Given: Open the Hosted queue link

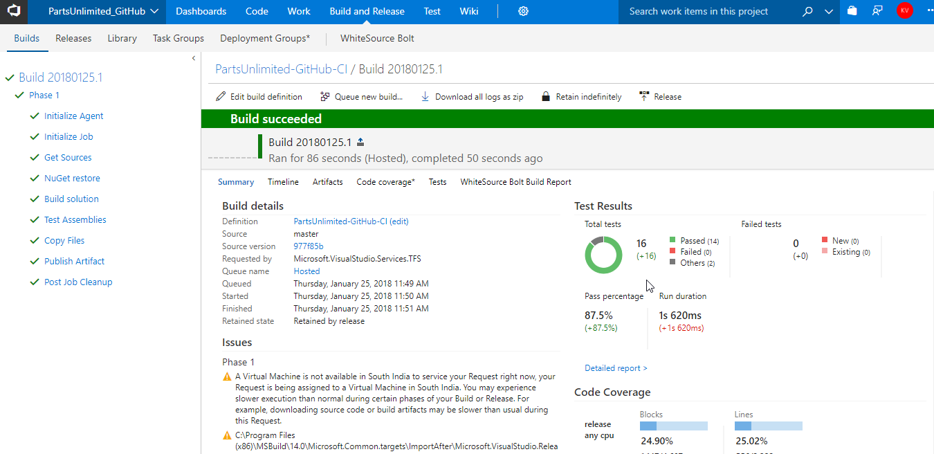Looking at the screenshot, I should point(306,271).
